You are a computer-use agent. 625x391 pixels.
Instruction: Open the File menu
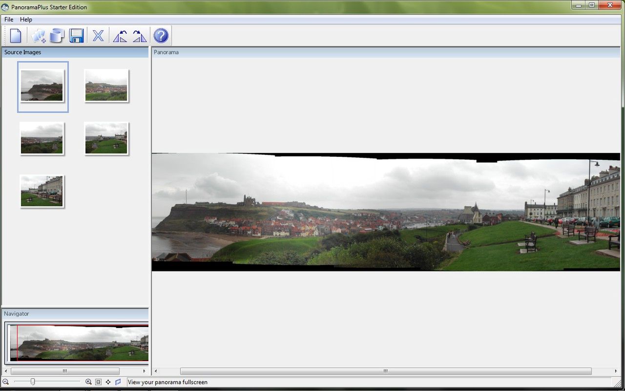click(x=9, y=20)
